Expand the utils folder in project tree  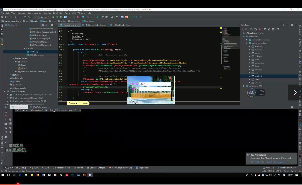(x=25, y=48)
